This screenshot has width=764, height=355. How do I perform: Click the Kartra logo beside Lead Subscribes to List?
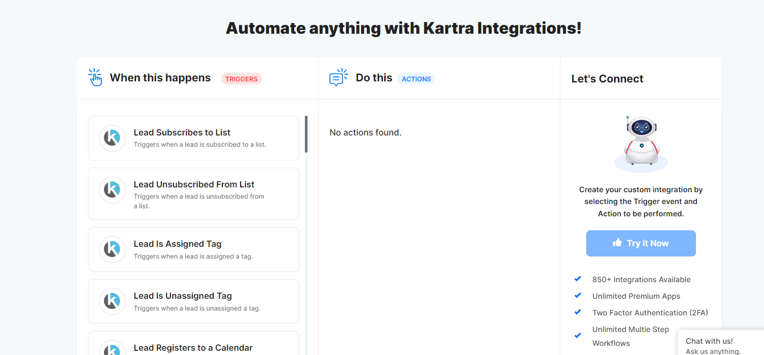tap(113, 138)
